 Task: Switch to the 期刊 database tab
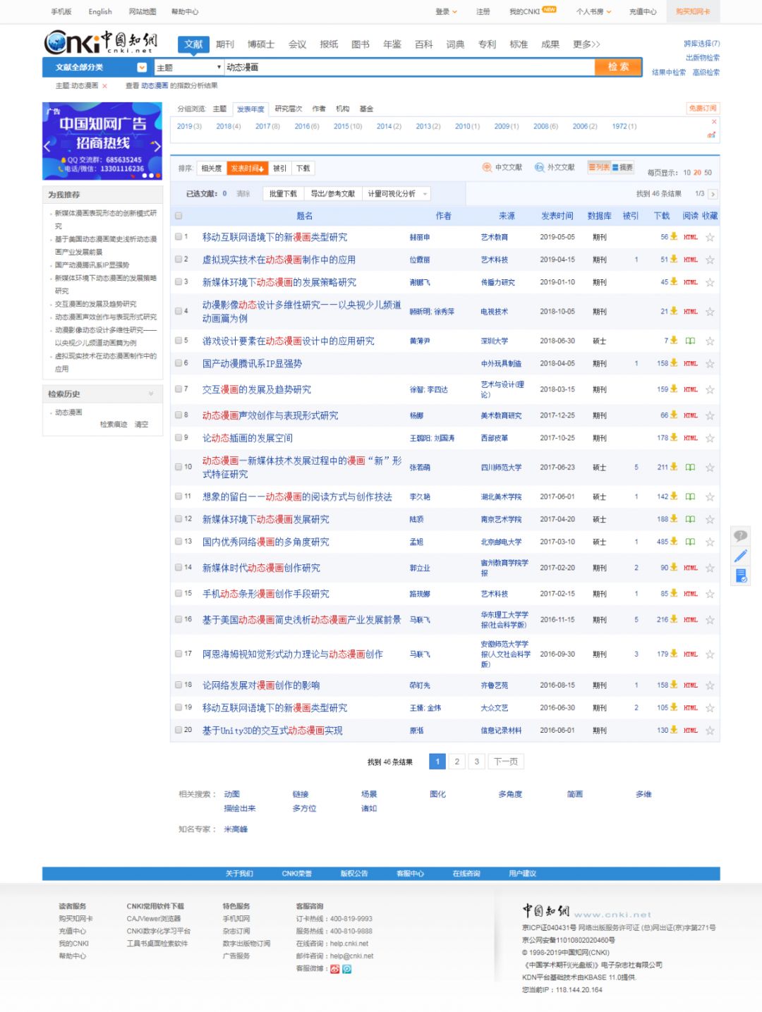[x=225, y=44]
